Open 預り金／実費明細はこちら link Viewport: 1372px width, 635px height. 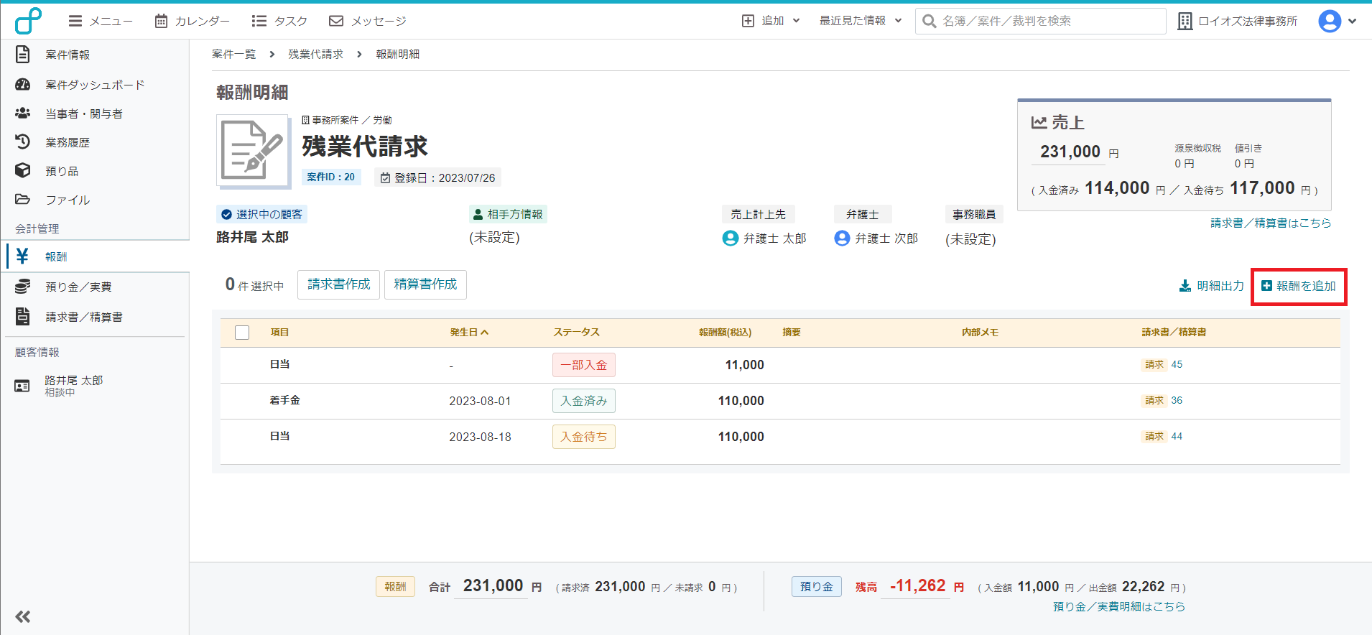click(1119, 606)
